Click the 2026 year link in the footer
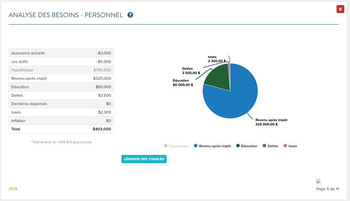Viewport: 350px width, 201px height. [13, 189]
